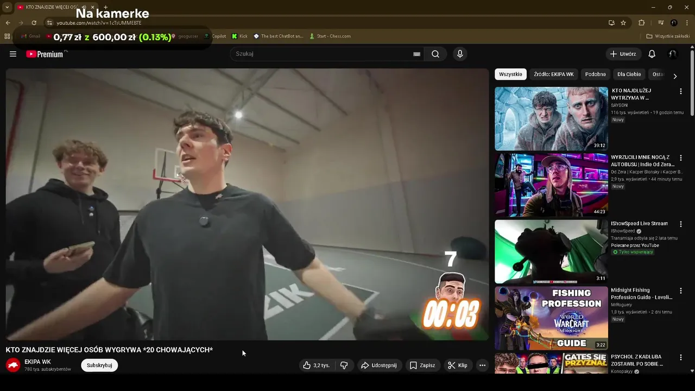Open KTO NAJDŁUŻEJ WYTRZYMA W video title
695x391 pixels.
click(631, 94)
